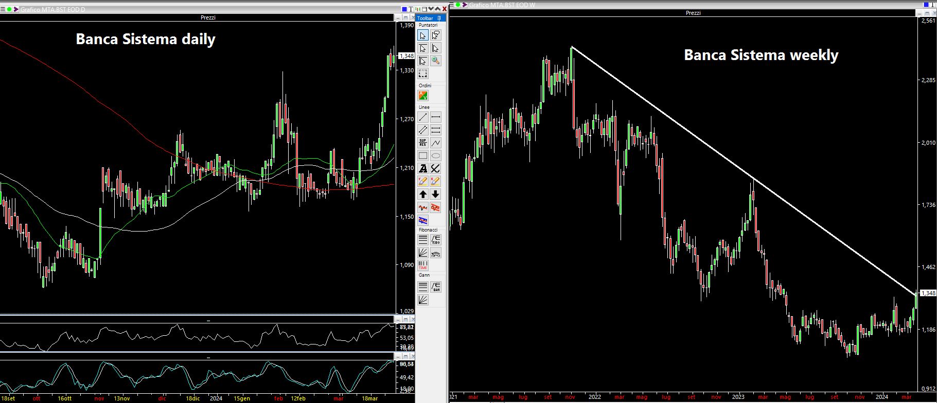The width and height of the screenshot is (937, 403).
Task: Click the green status dot on daily chart
Action: pos(9,9)
